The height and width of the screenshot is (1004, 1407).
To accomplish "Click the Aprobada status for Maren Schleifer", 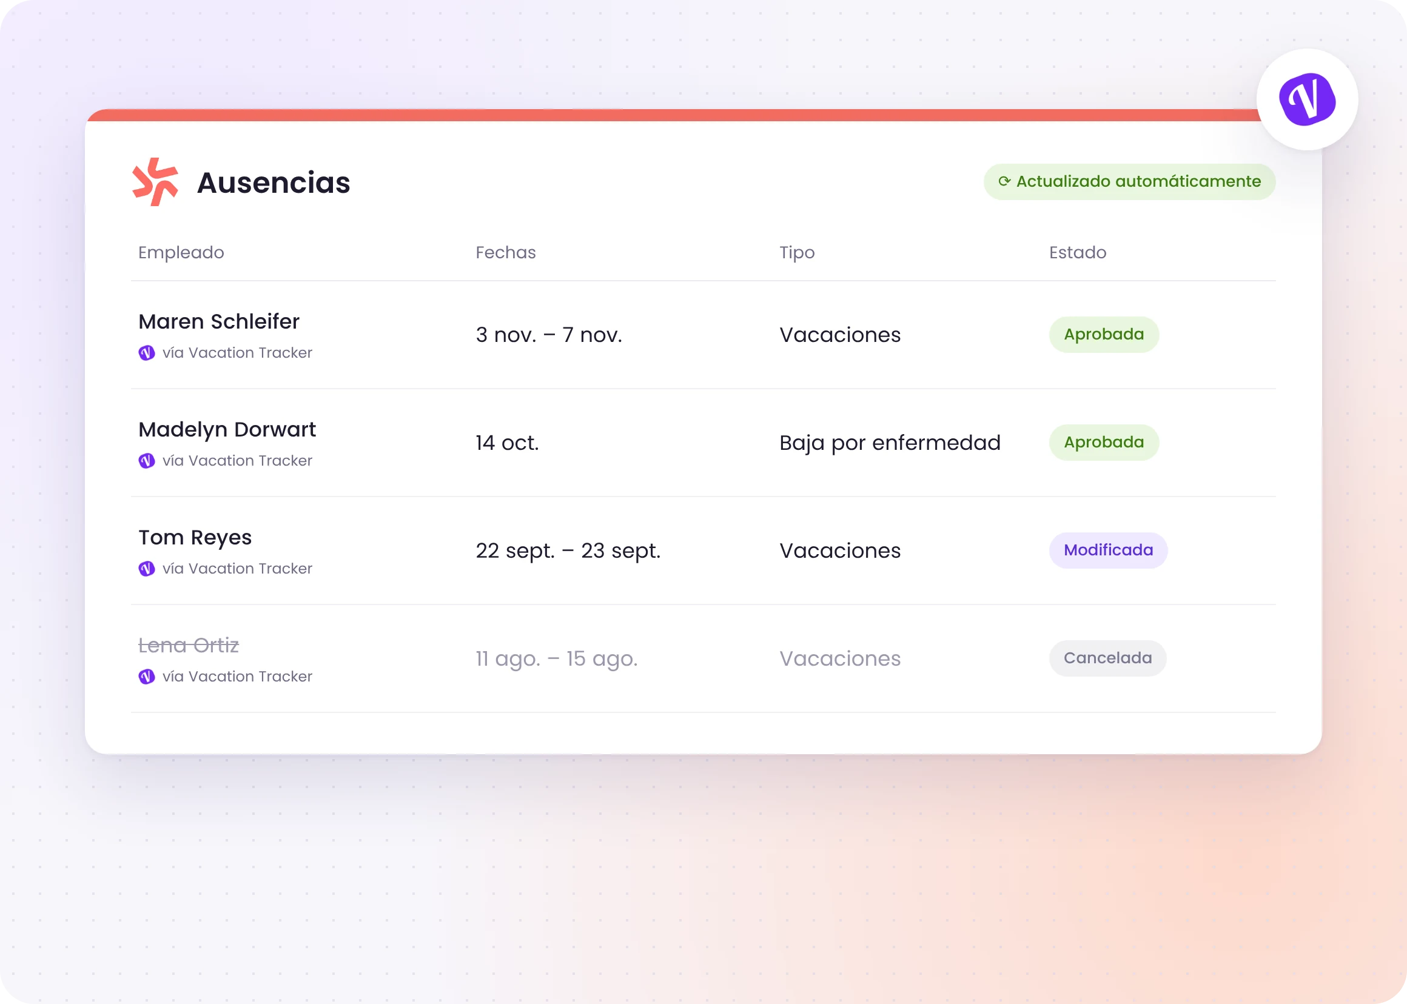I will pos(1103,335).
